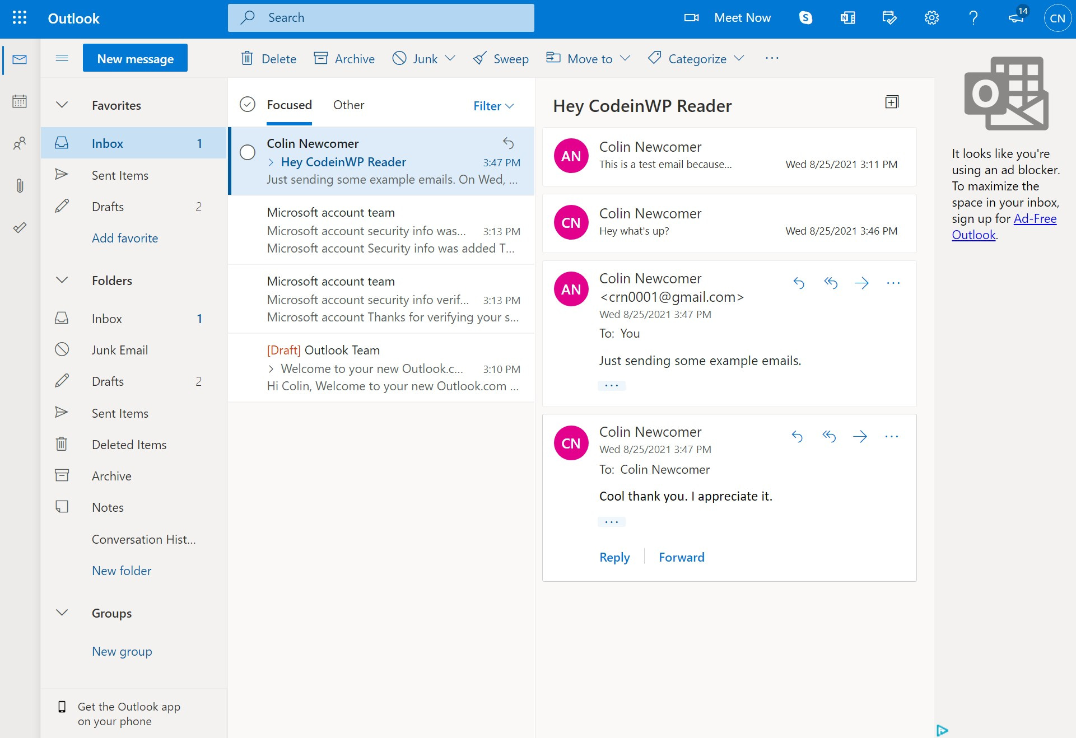Create a New message

click(x=134, y=58)
